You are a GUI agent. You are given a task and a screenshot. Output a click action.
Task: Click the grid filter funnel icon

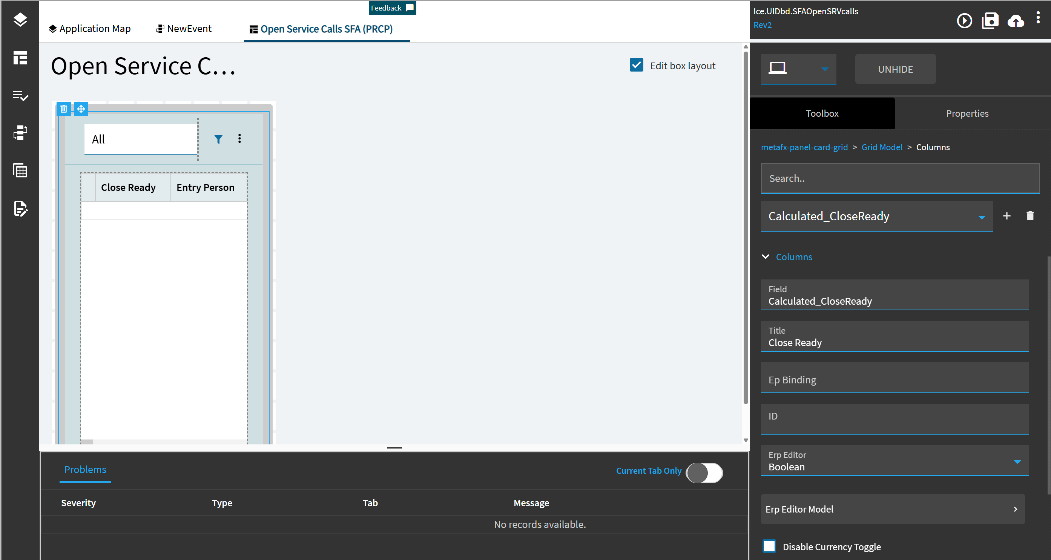(218, 139)
